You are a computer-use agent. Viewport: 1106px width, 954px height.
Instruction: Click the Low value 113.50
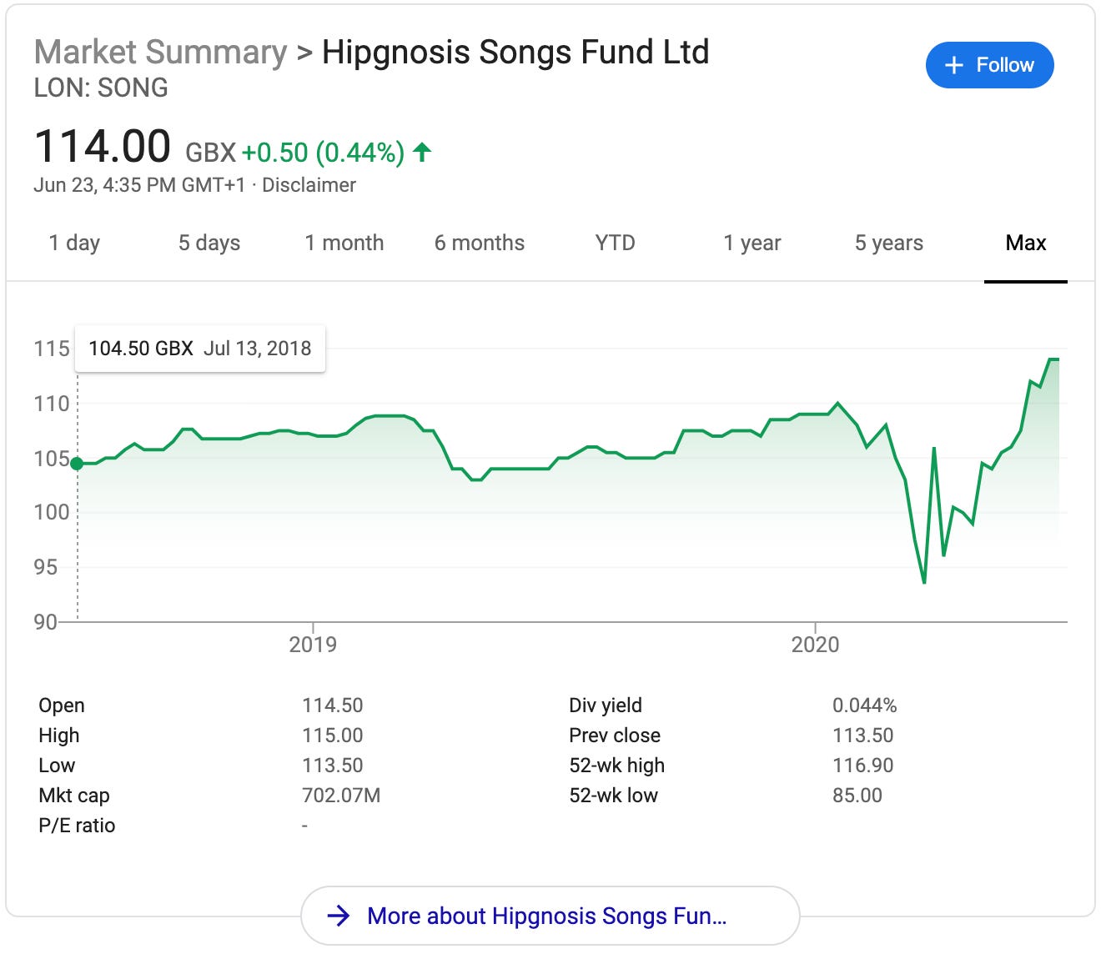332,766
